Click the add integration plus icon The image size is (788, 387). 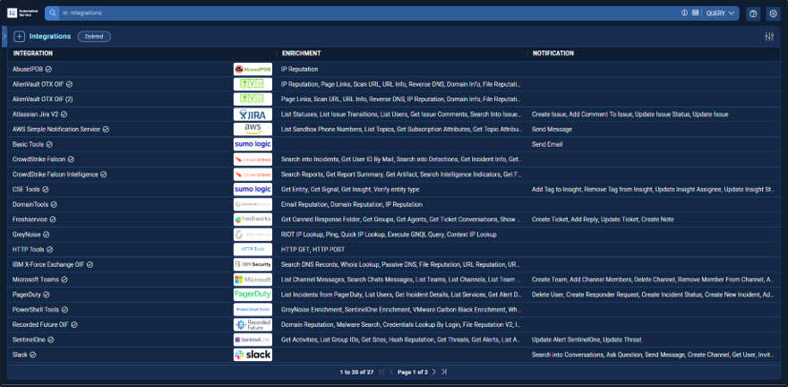click(x=20, y=37)
